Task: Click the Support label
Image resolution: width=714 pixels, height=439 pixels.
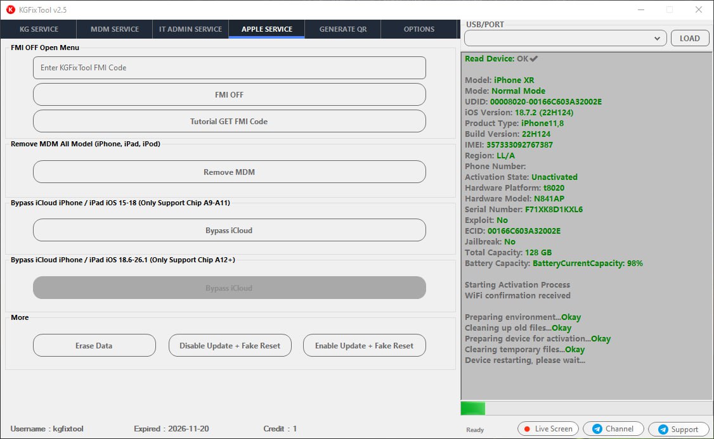Action: click(x=684, y=429)
